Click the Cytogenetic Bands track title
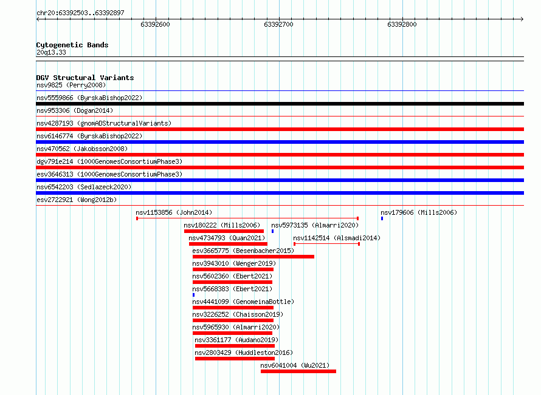541x395 pixels. tap(72, 45)
